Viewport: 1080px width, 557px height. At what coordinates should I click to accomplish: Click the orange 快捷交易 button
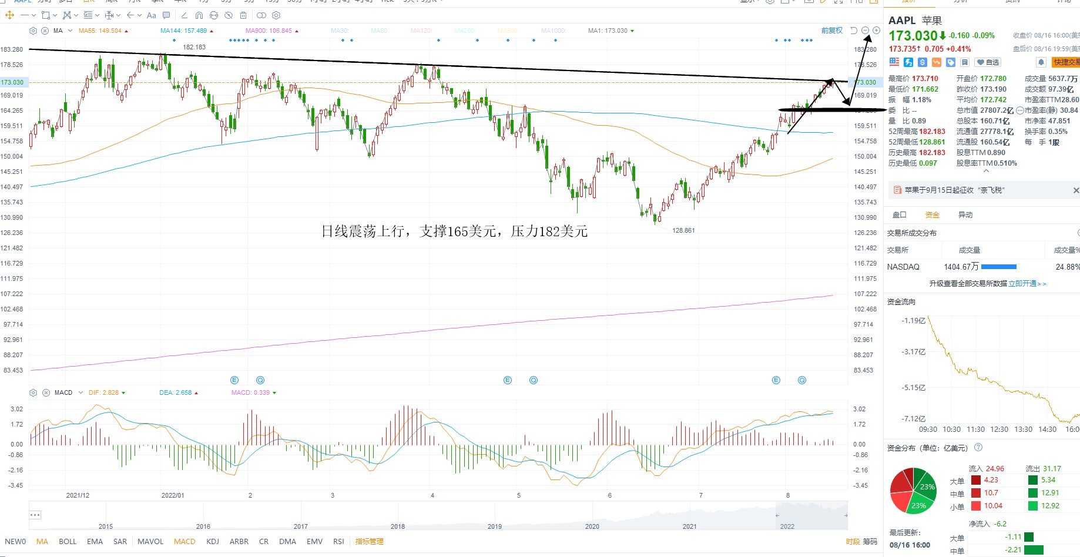coord(1066,62)
